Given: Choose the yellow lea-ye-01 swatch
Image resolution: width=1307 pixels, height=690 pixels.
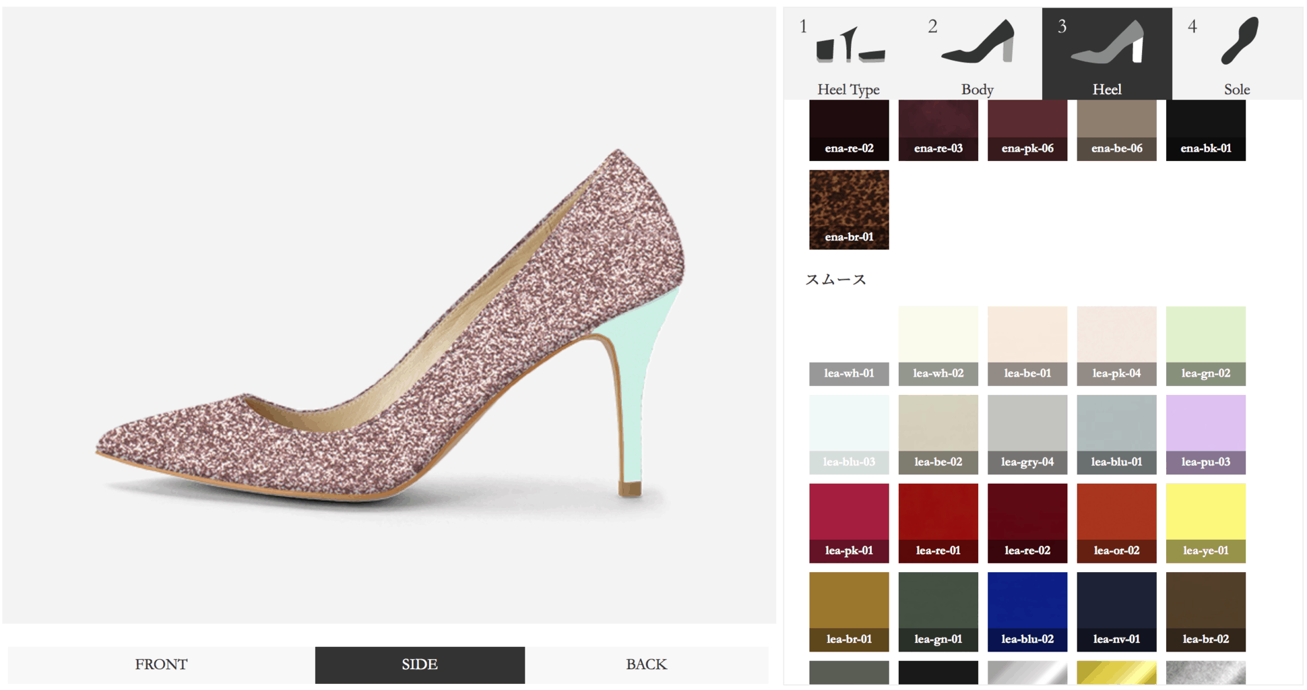Looking at the screenshot, I should [x=1205, y=522].
